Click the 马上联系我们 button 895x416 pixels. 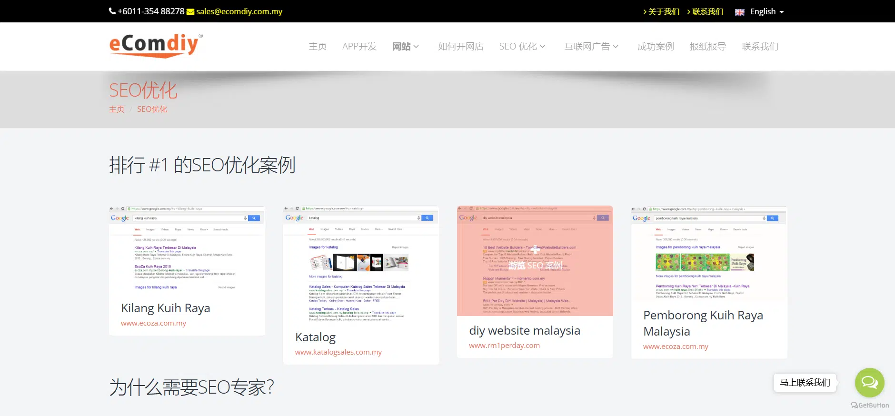[805, 383]
